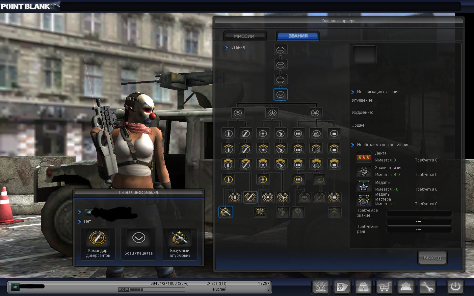This screenshot has width=474, height=296.
Task: Open the backpack inventory
Action: [363, 287]
